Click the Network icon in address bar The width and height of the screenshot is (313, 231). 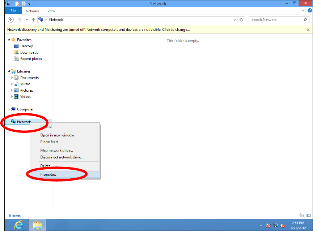tap(41, 19)
